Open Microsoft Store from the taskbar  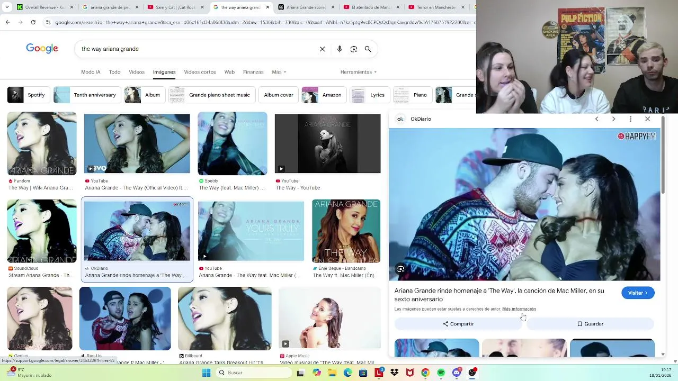coord(363,373)
